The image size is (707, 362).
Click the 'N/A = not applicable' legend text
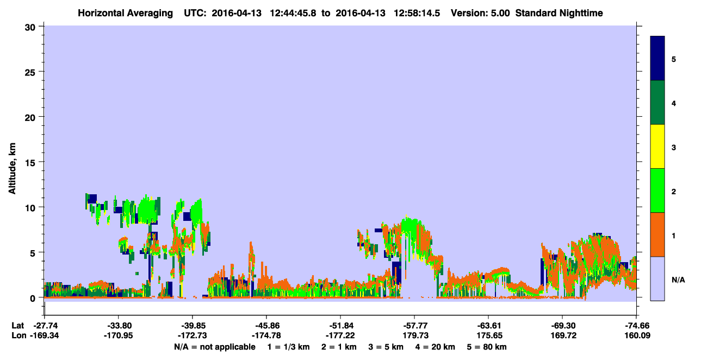[x=214, y=347]
